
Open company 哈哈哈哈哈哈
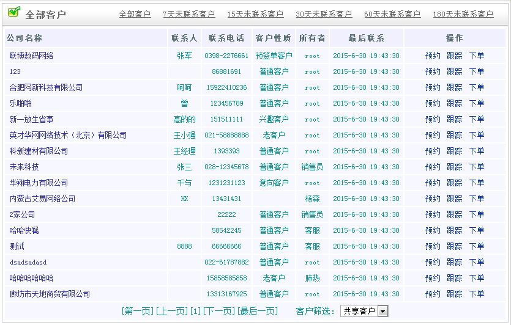pyautogui.click(x=32, y=278)
